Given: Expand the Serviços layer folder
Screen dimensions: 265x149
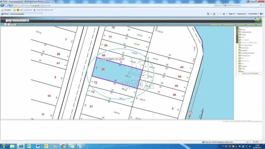Looking at the screenshot, I should (239, 29).
